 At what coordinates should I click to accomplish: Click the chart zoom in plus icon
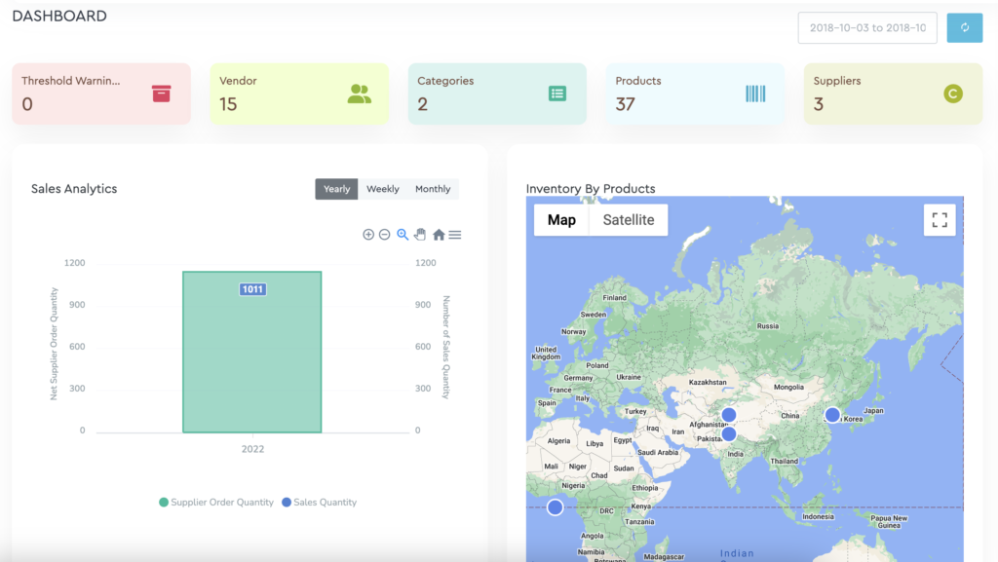point(368,235)
